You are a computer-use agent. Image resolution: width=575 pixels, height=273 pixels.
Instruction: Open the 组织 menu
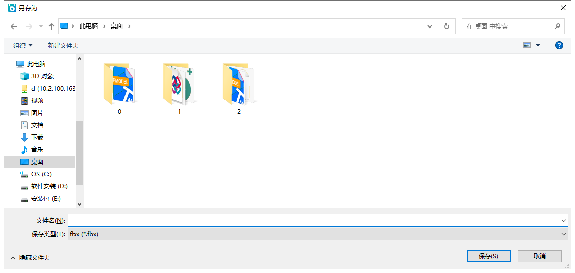(x=23, y=45)
